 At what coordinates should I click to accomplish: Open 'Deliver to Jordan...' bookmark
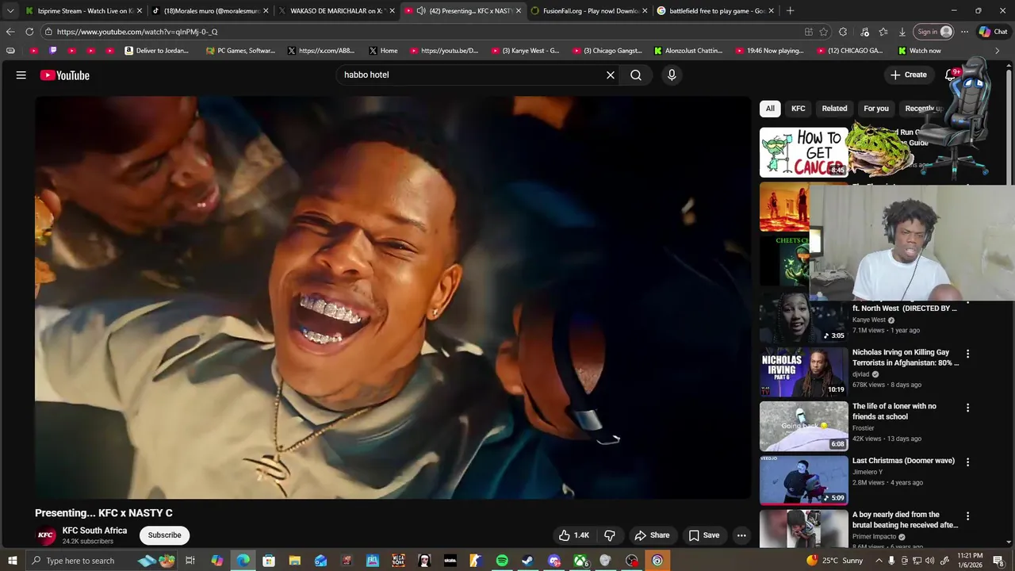point(157,51)
